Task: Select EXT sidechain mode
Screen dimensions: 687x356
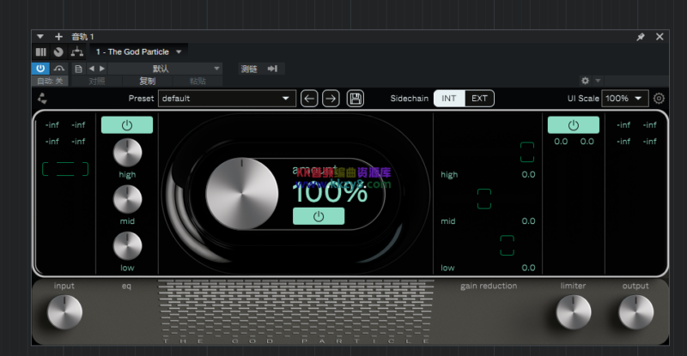Action: pyautogui.click(x=479, y=99)
